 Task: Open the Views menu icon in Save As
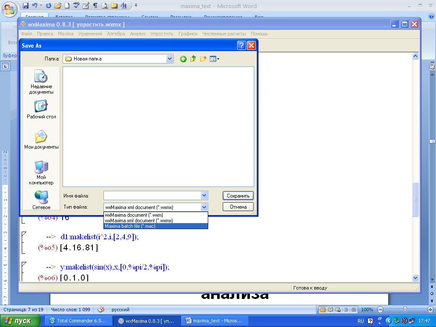(215, 59)
